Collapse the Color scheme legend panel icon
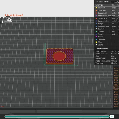The image size is (119, 119). point(97,2)
